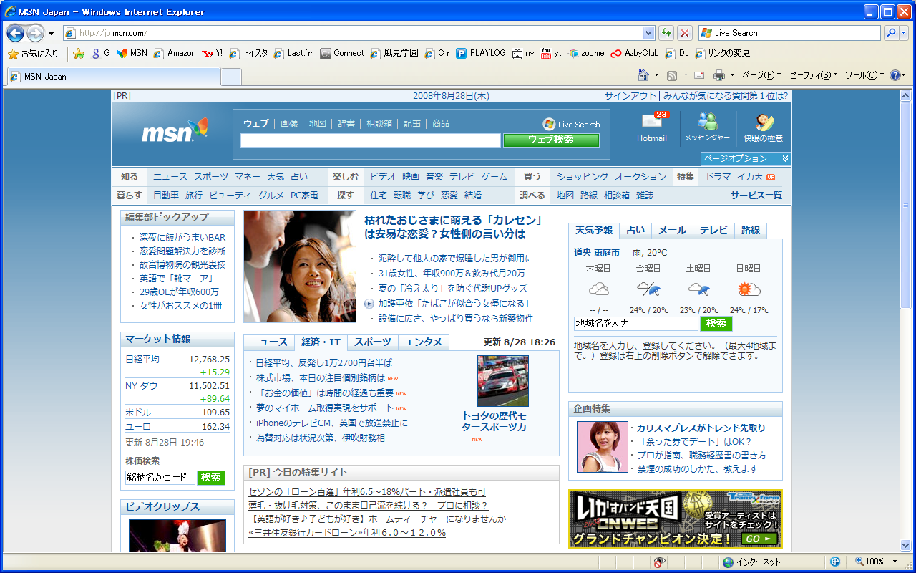The image size is (916, 573).
Task: Click the 銘柄名かコード stock input field
Action: tap(160, 478)
